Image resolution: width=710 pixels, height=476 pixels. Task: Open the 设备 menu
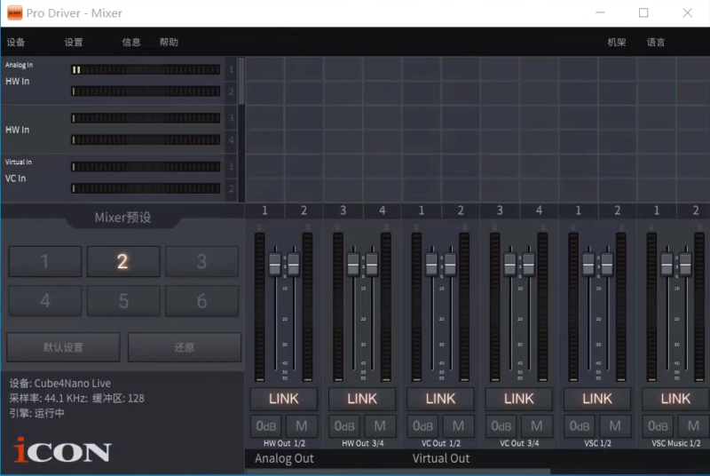click(16, 43)
